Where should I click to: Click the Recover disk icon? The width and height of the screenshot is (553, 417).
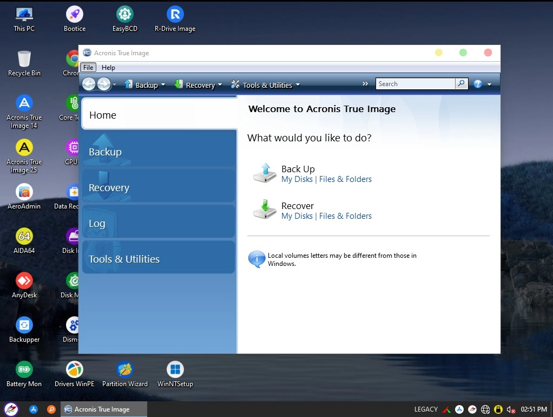(265, 210)
